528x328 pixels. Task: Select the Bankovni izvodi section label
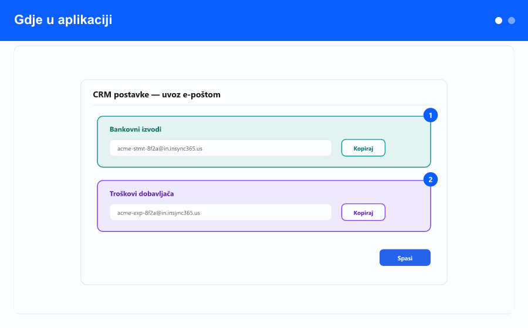[136, 129]
